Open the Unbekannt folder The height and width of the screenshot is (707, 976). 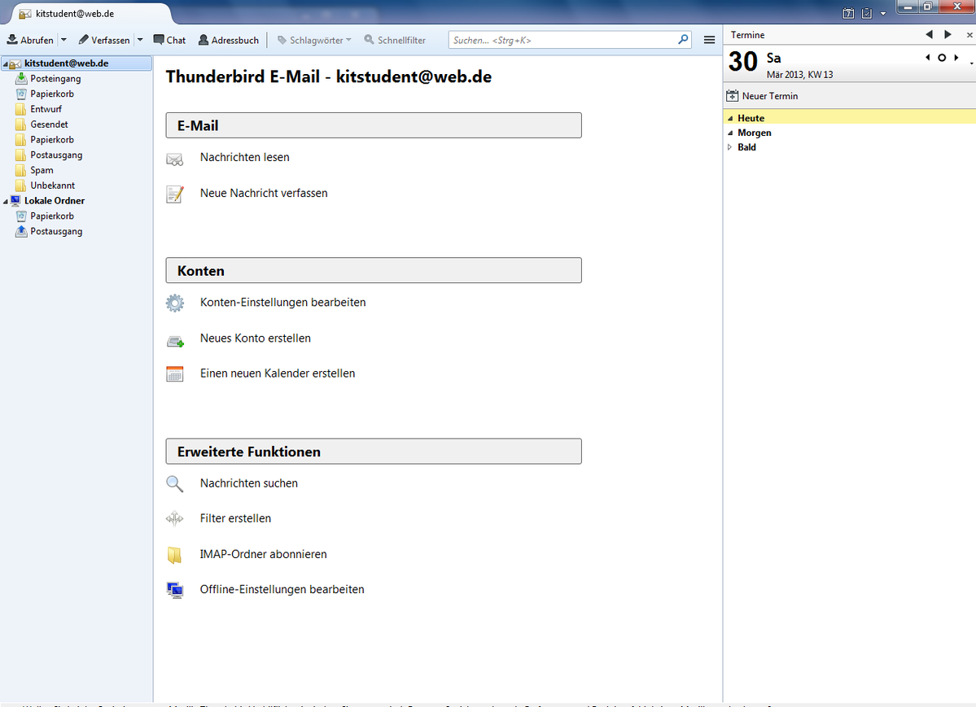(52, 185)
